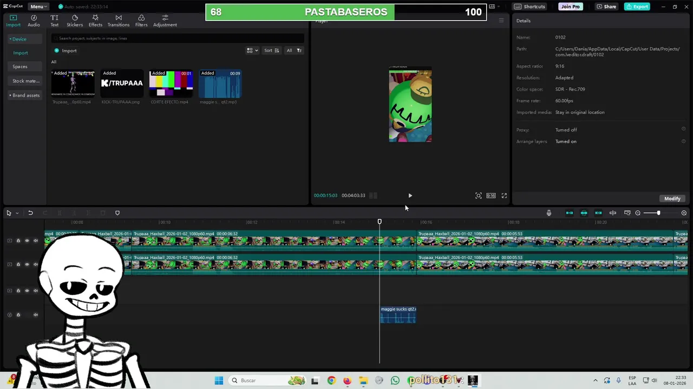The image size is (693, 389).
Task: Lock the third empty video track
Action: point(18,291)
